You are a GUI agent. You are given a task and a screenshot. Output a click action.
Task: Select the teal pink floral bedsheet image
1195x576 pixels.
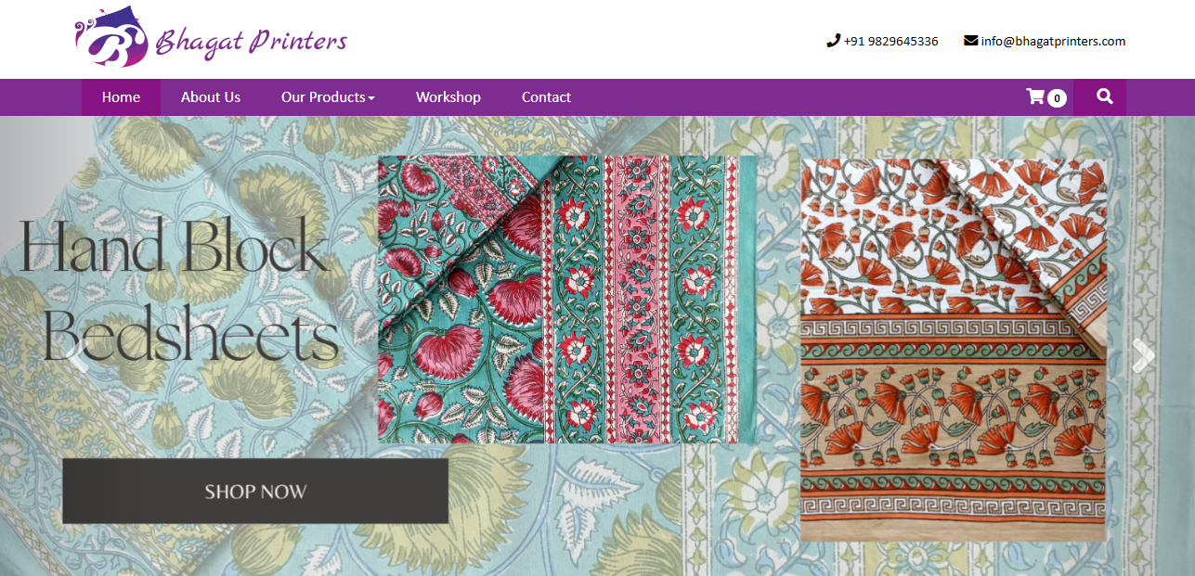coord(567,300)
